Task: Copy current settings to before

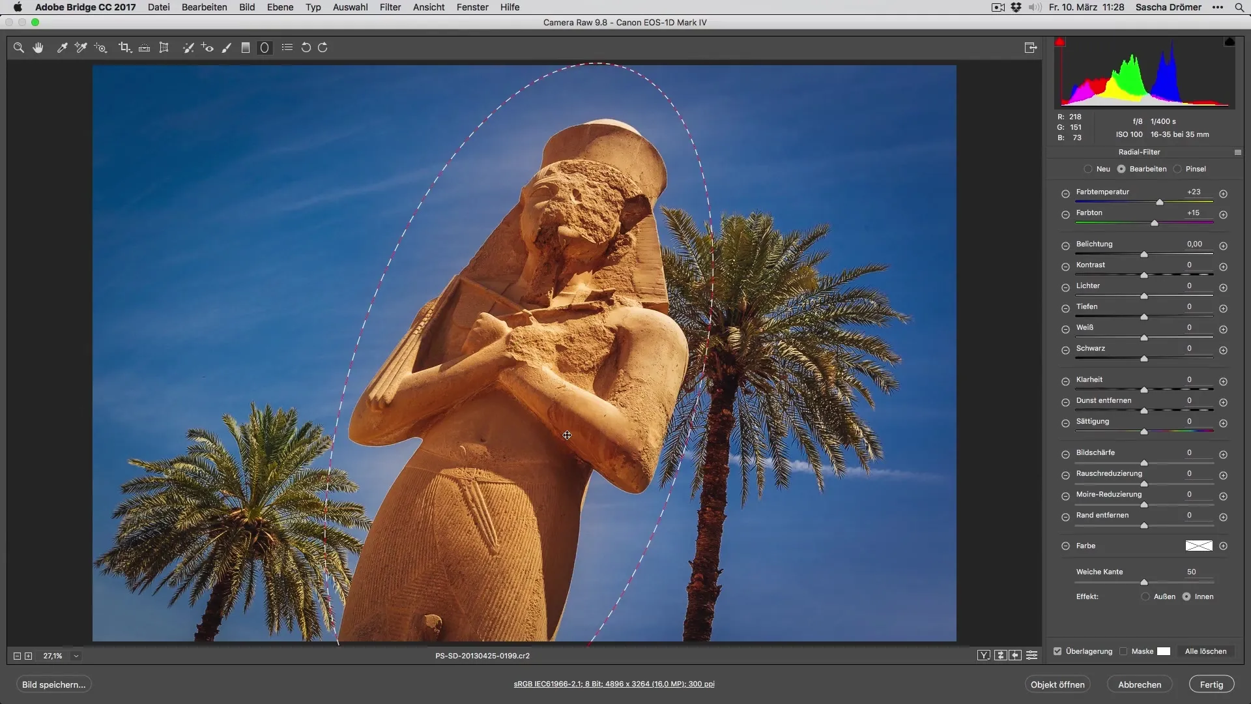Action: pos(1015,655)
